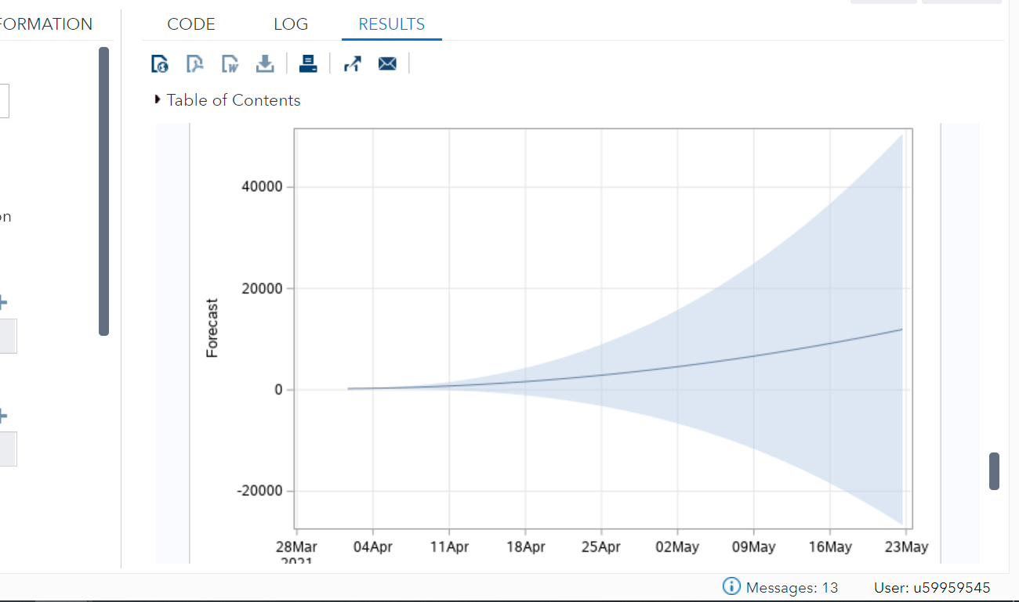Switch to the CODE tab
Screen dimensions: 1019x602
pyautogui.click(x=190, y=24)
